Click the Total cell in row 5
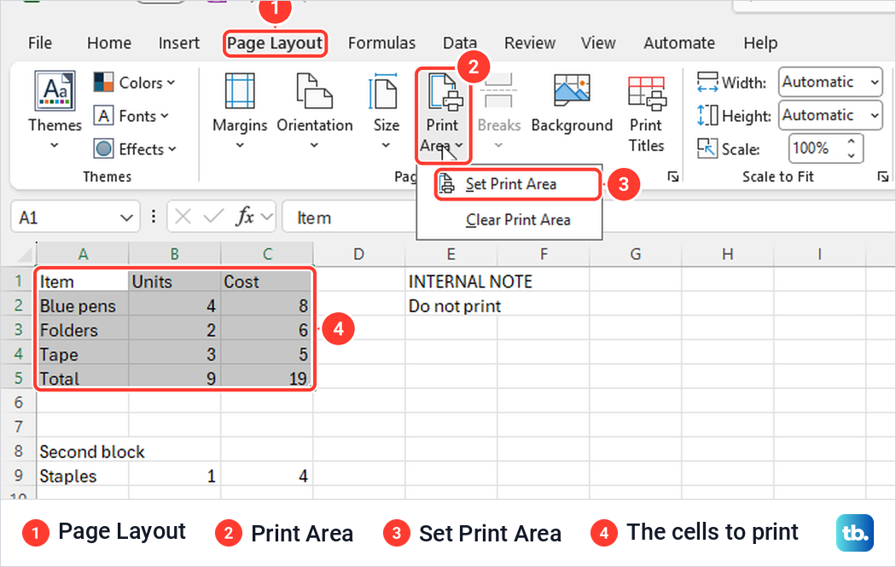The width and height of the screenshot is (896, 567). point(83,379)
